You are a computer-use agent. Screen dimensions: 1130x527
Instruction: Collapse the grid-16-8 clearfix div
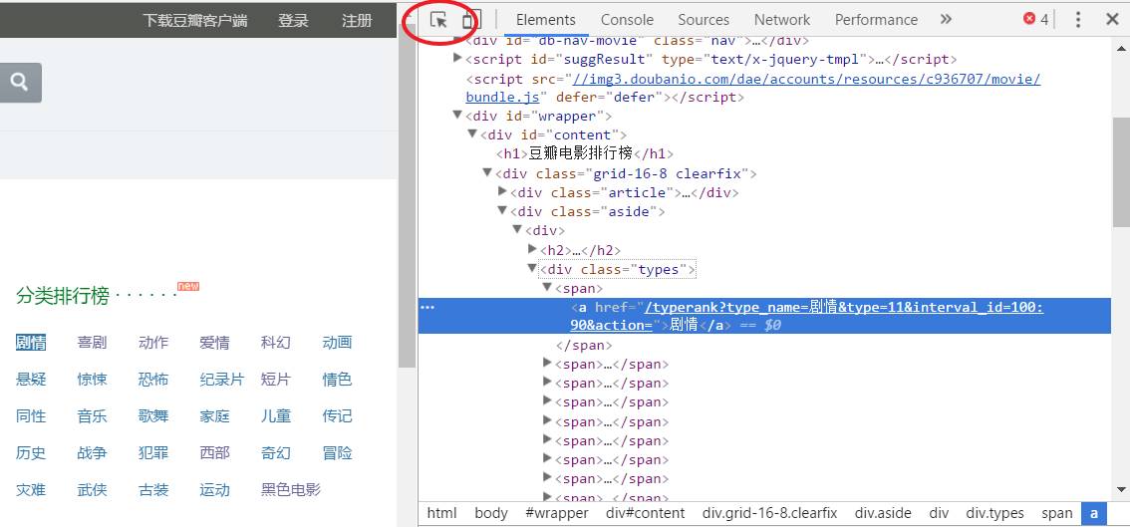click(488, 173)
